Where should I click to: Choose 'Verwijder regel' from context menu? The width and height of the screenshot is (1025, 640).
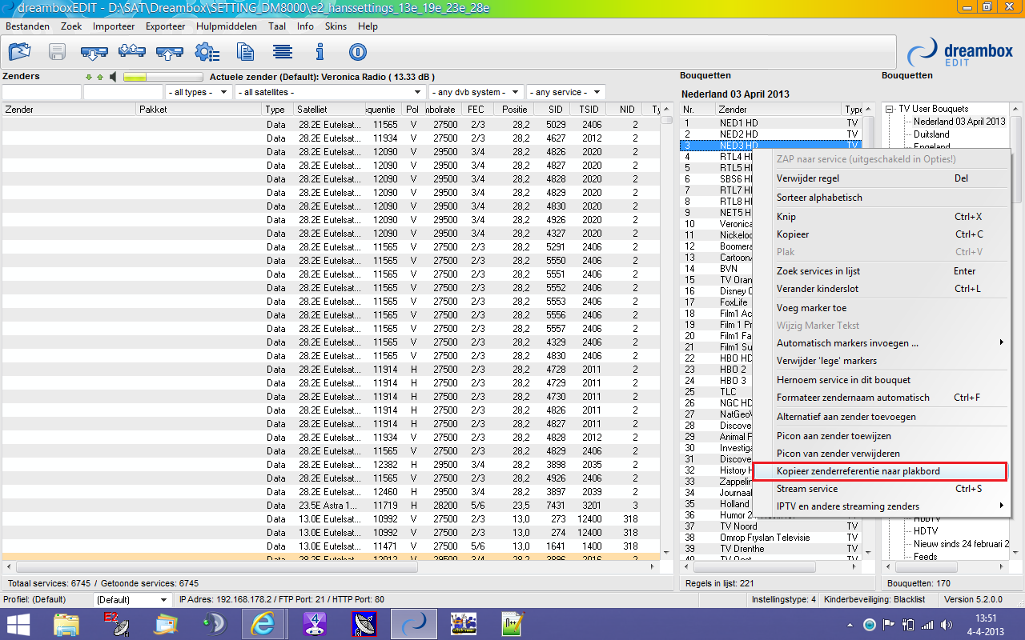pos(881,178)
